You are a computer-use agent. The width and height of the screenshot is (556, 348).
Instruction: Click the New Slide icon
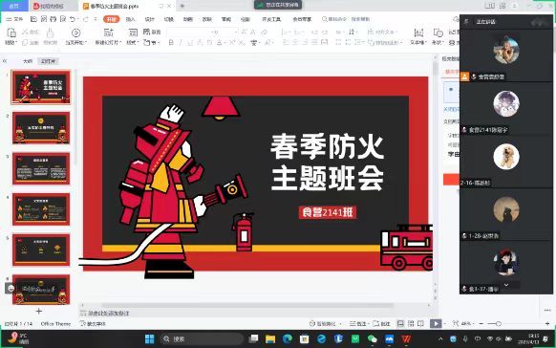(x=109, y=33)
